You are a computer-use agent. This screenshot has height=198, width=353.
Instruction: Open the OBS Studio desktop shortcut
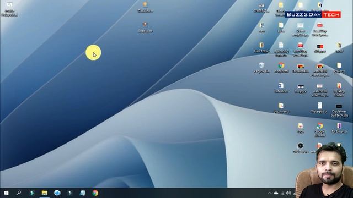point(301,148)
